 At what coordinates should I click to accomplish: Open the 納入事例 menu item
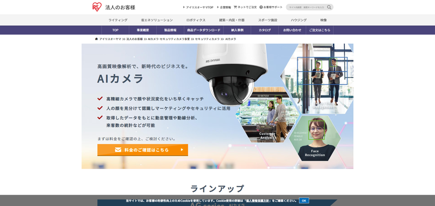(237, 30)
